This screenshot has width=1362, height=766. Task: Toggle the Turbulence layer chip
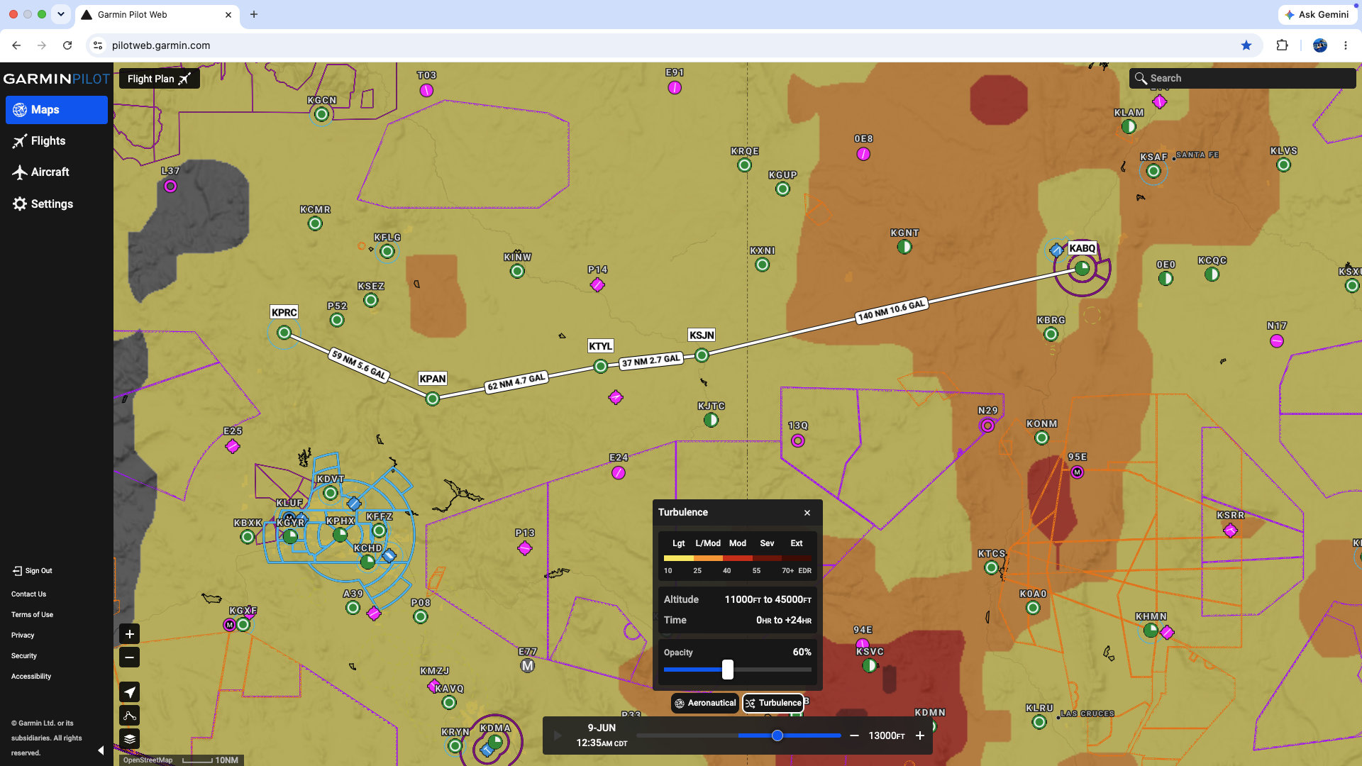pos(773,704)
